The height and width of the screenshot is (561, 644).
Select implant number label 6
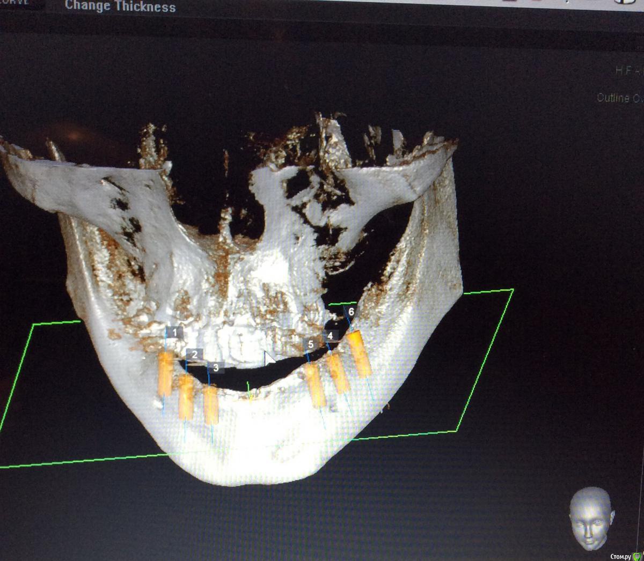click(351, 312)
